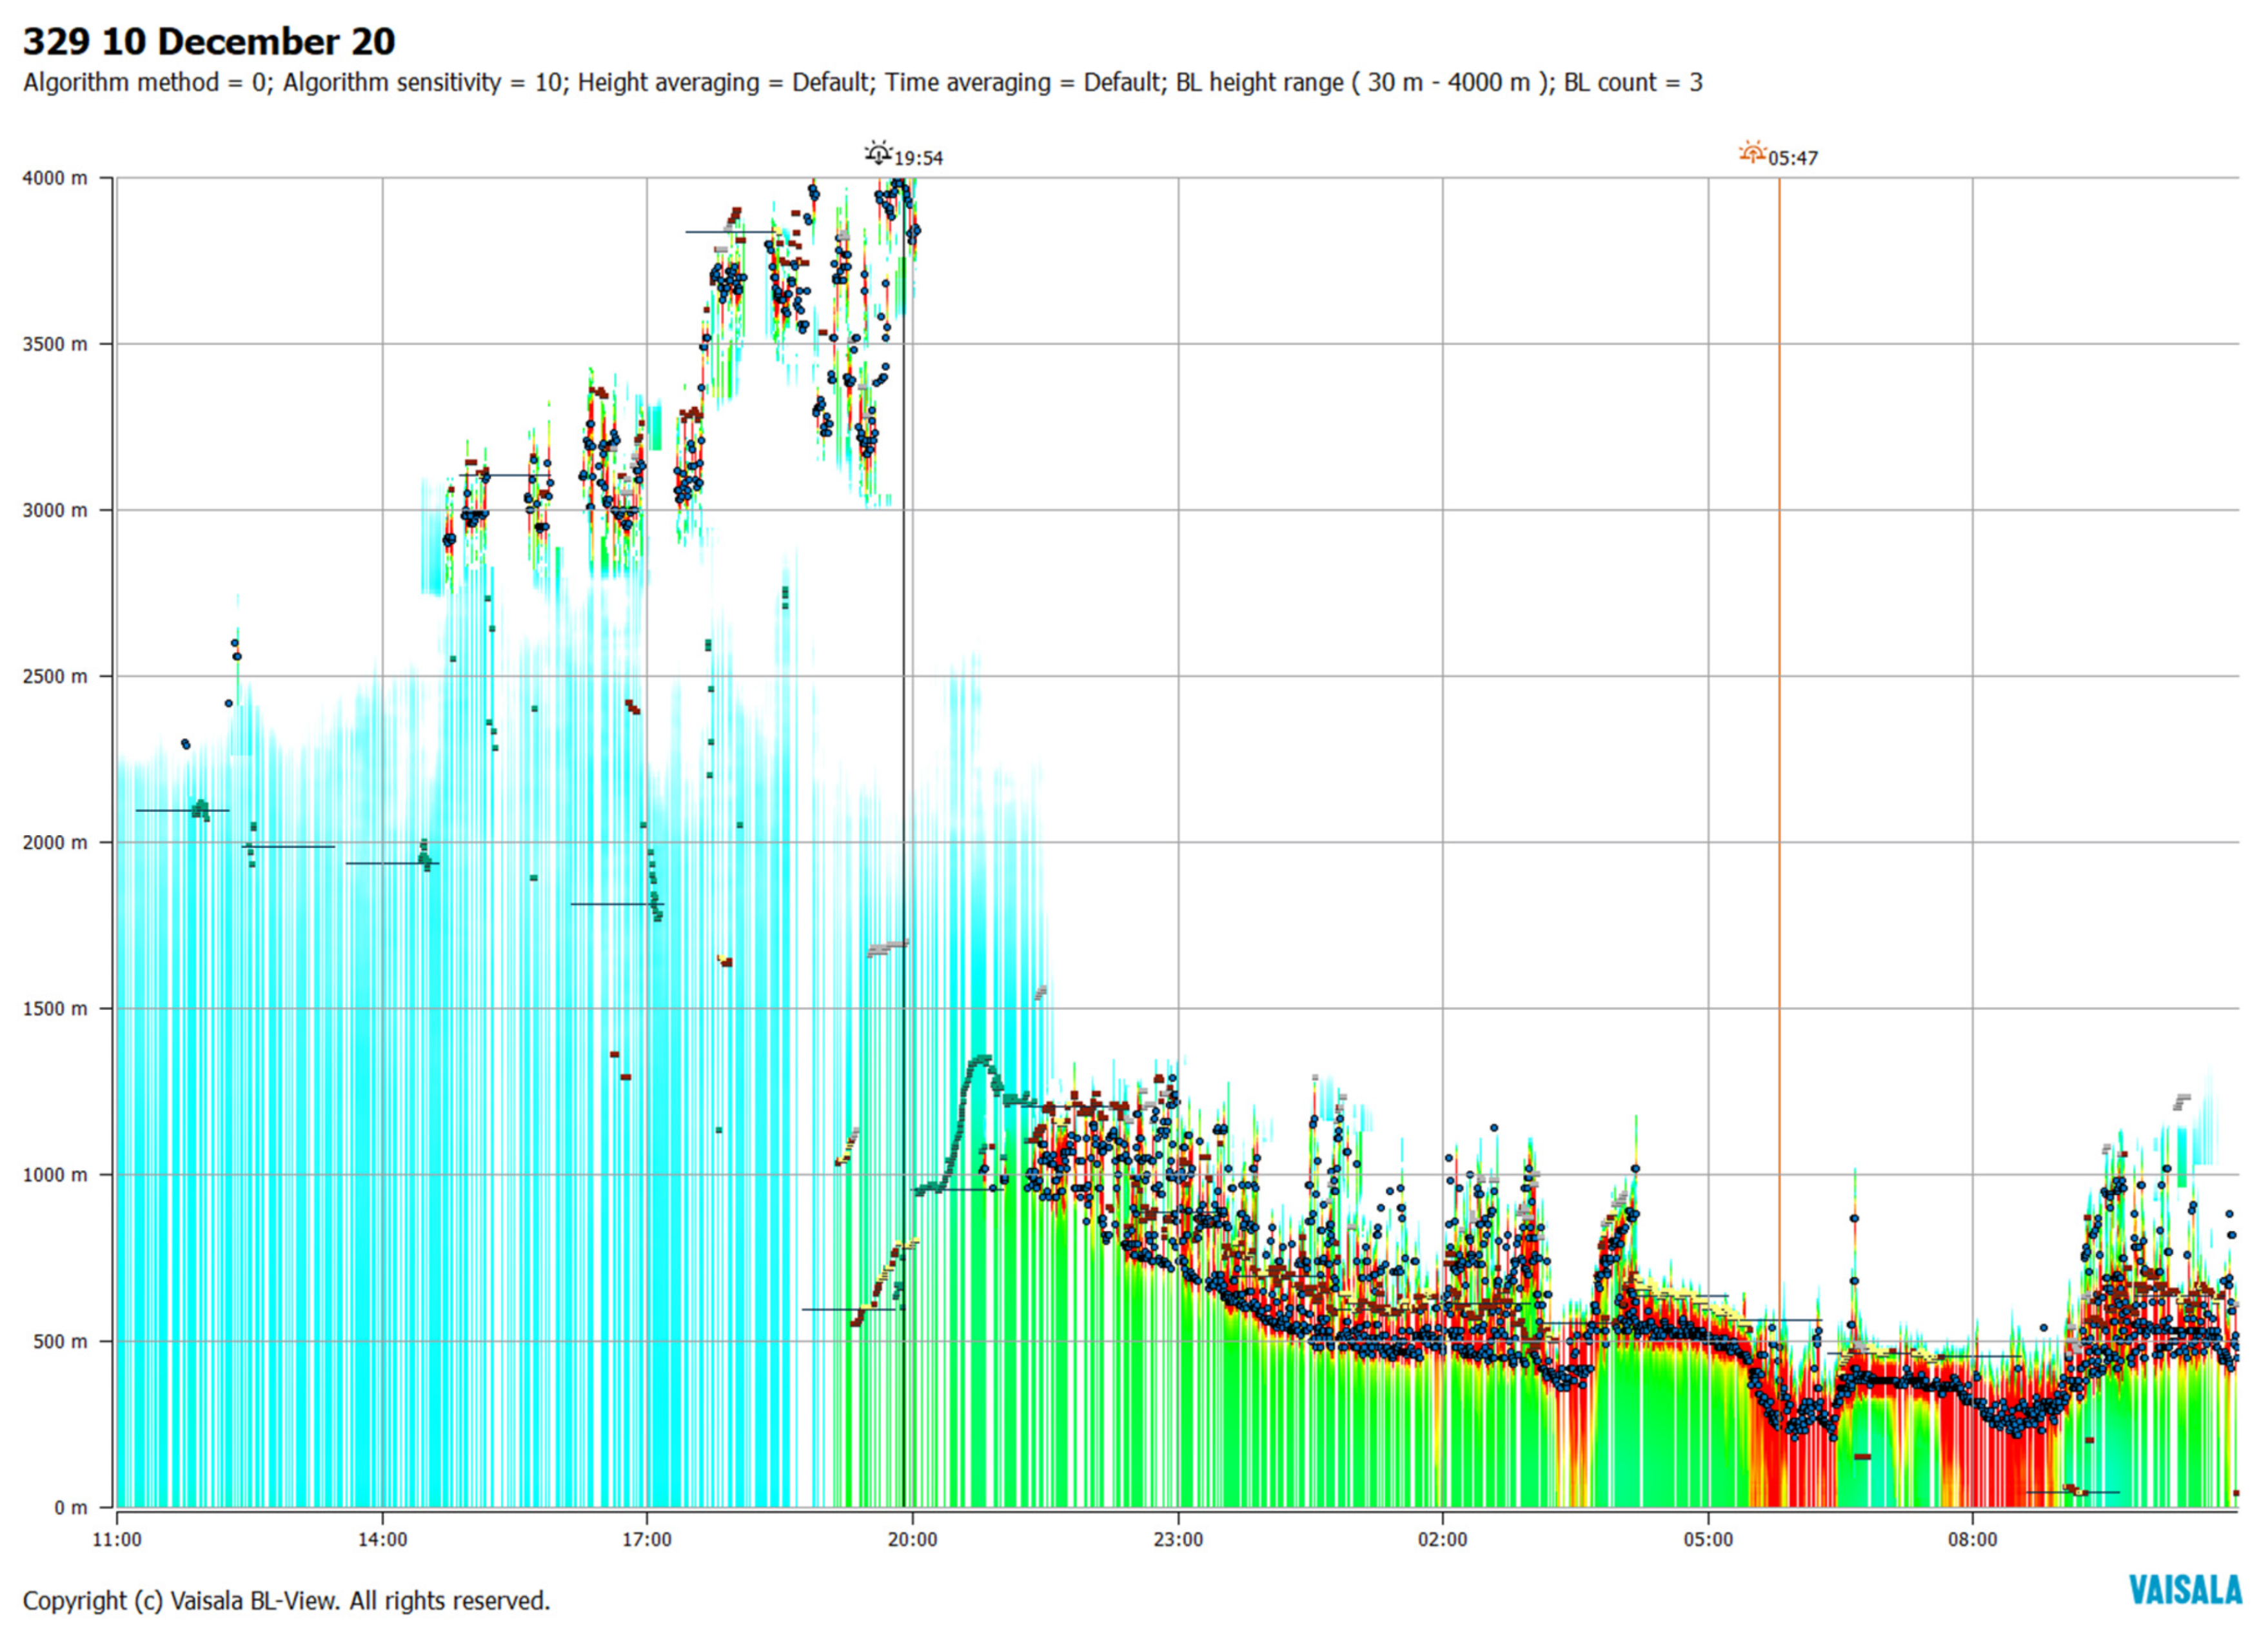2268x1636 pixels.
Task: Click the 02:00 time axis label
Action: tap(1442, 1539)
